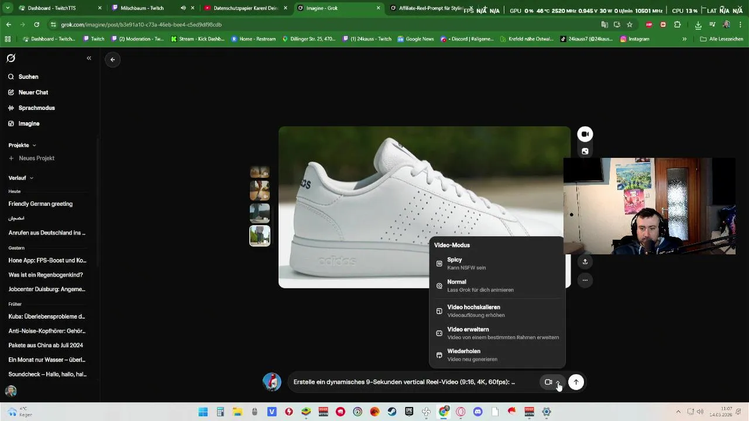Click the Grok logo in the sidebar
Viewport: 749px width, 421px height.
pos(11,58)
